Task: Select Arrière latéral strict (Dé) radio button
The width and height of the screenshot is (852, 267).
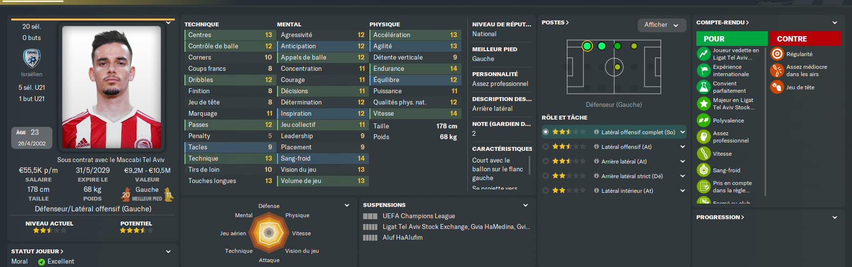Action: (546, 176)
